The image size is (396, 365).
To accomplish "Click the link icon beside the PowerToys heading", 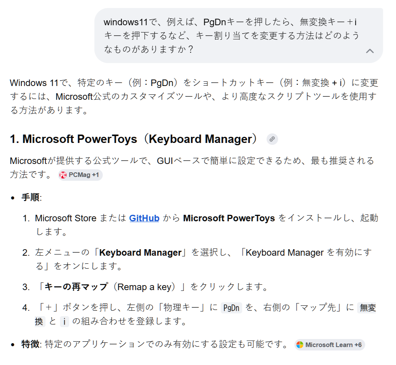I will [x=272, y=139].
